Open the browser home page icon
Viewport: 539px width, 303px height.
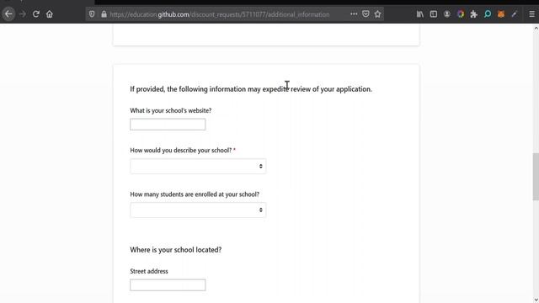(50, 14)
